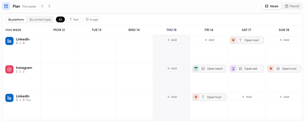The image size is (305, 122).
Task: Open Saturday's LinkedIn Open trust post
Action: [x=247, y=40]
